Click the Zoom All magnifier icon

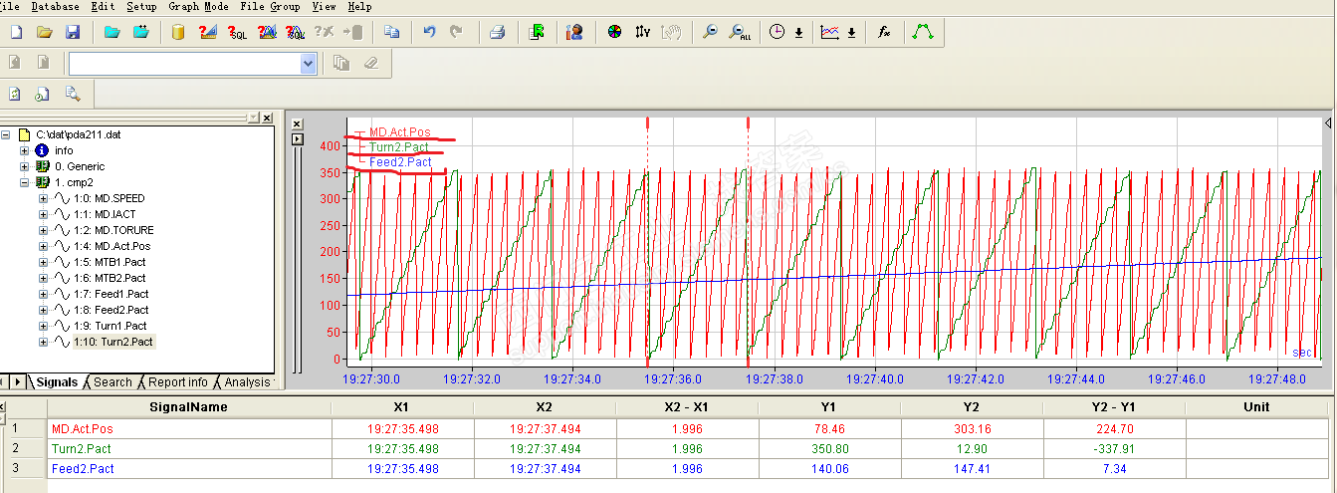point(740,32)
